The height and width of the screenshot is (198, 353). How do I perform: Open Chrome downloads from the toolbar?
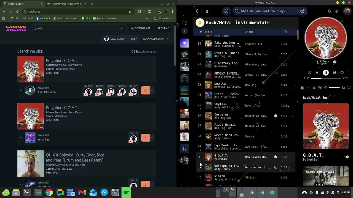(x=159, y=12)
